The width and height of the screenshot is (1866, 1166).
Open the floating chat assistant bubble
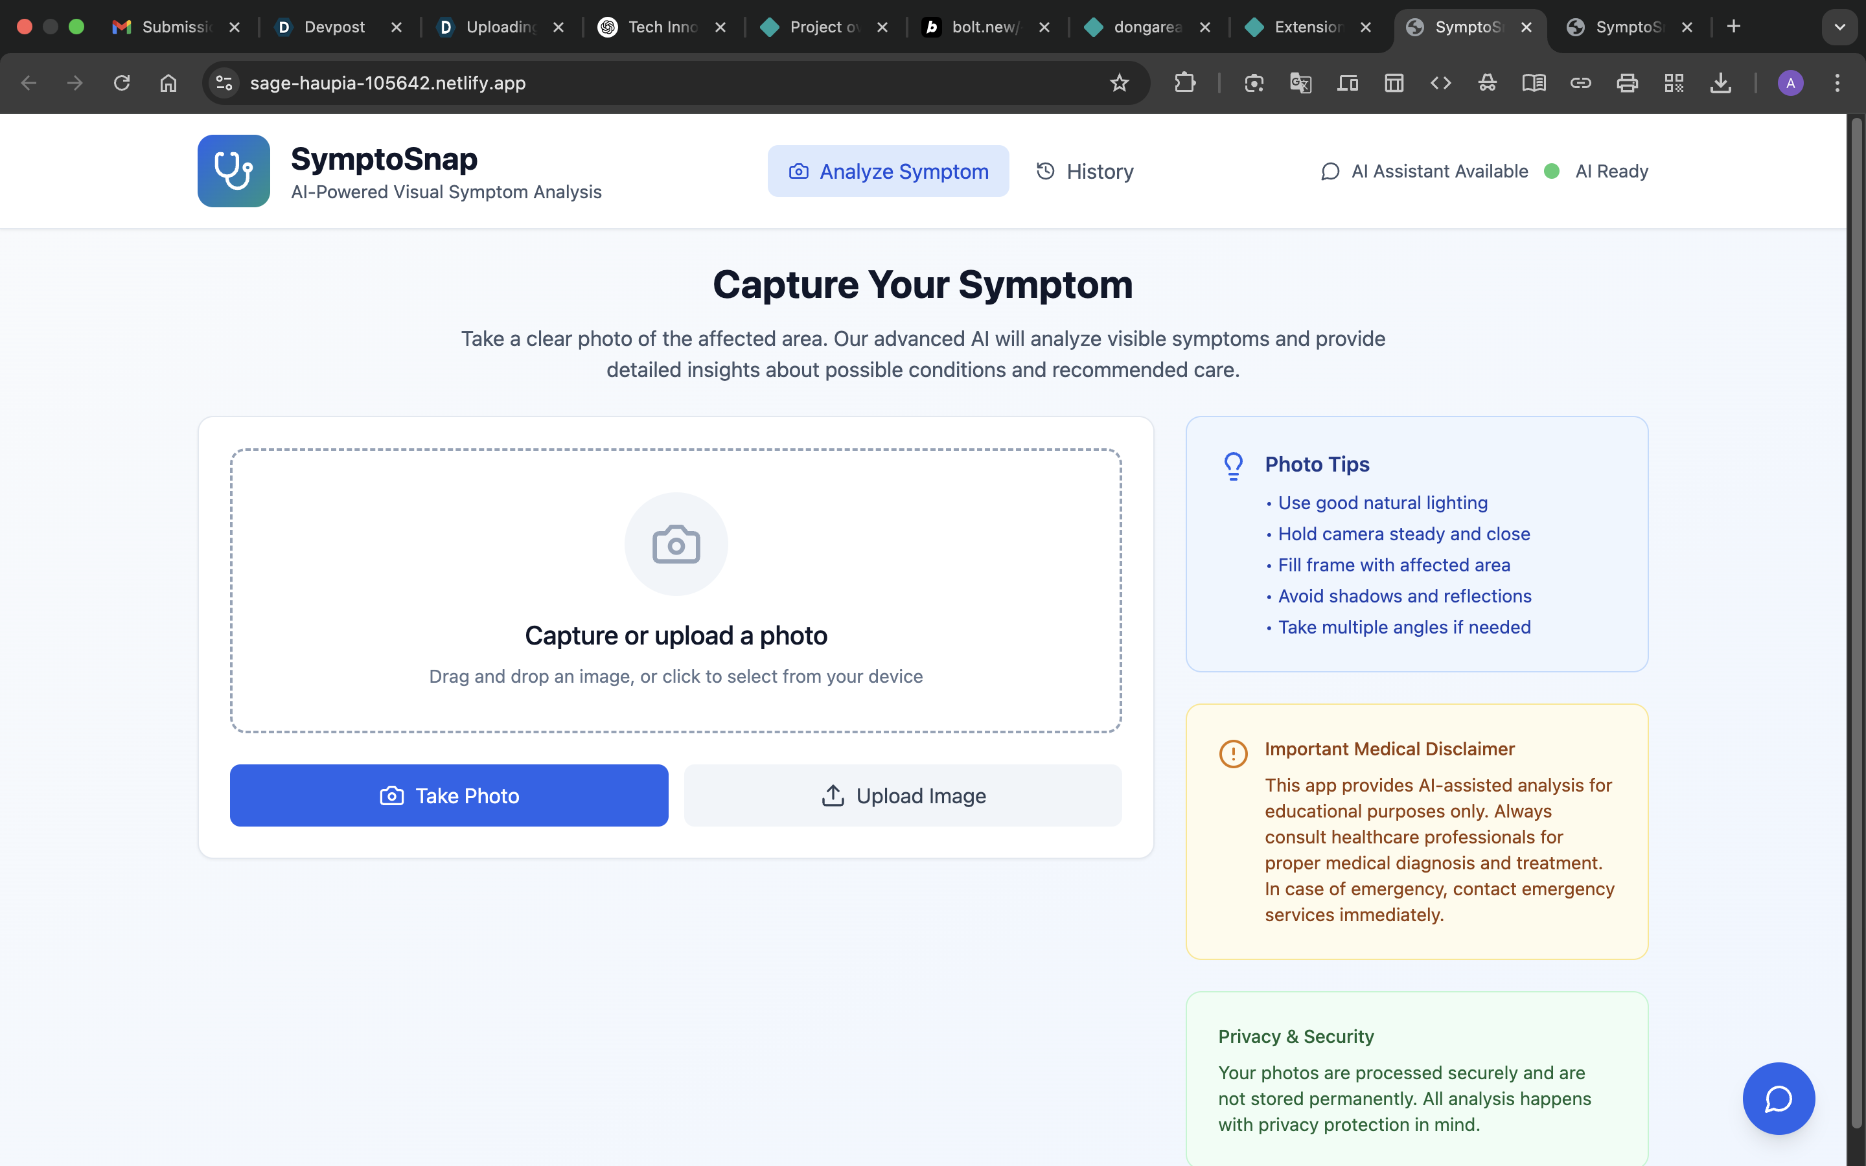click(1778, 1098)
